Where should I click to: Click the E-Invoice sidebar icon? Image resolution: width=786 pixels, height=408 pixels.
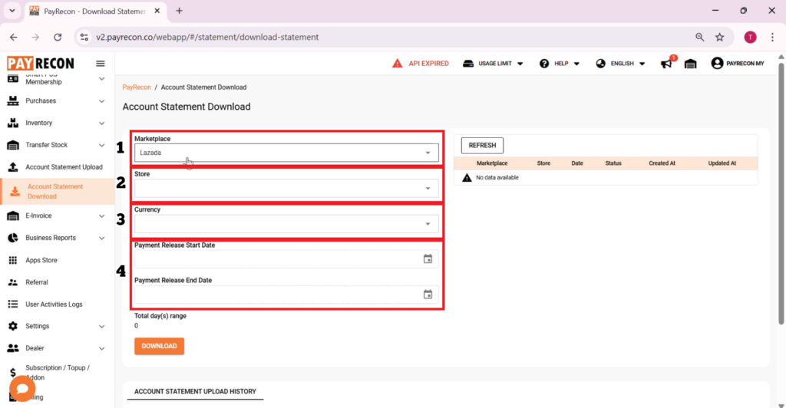13,216
